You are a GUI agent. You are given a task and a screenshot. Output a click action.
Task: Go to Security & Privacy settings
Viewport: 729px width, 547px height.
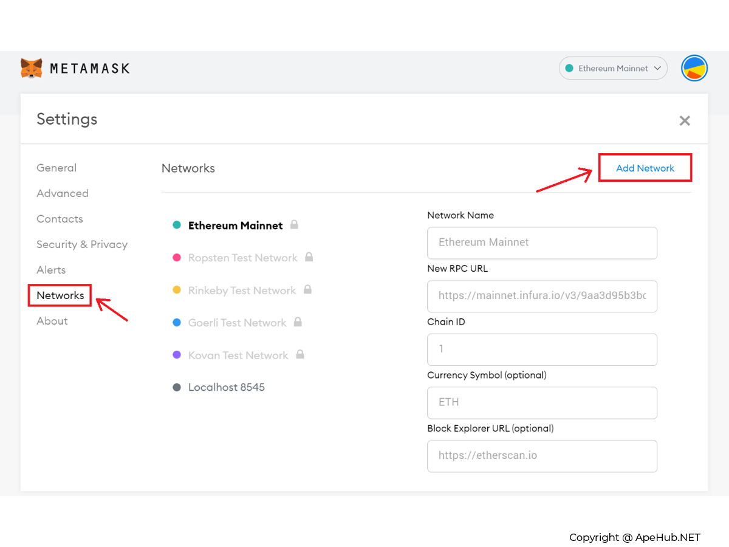coord(82,244)
